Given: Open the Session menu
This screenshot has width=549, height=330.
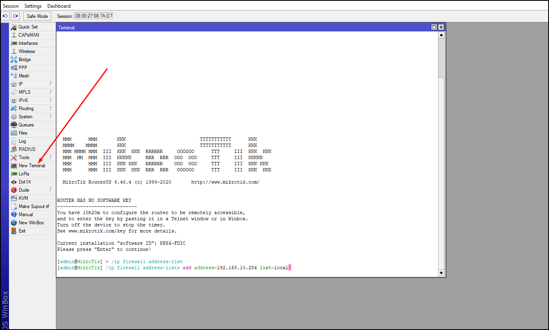Looking at the screenshot, I should pos(11,6).
